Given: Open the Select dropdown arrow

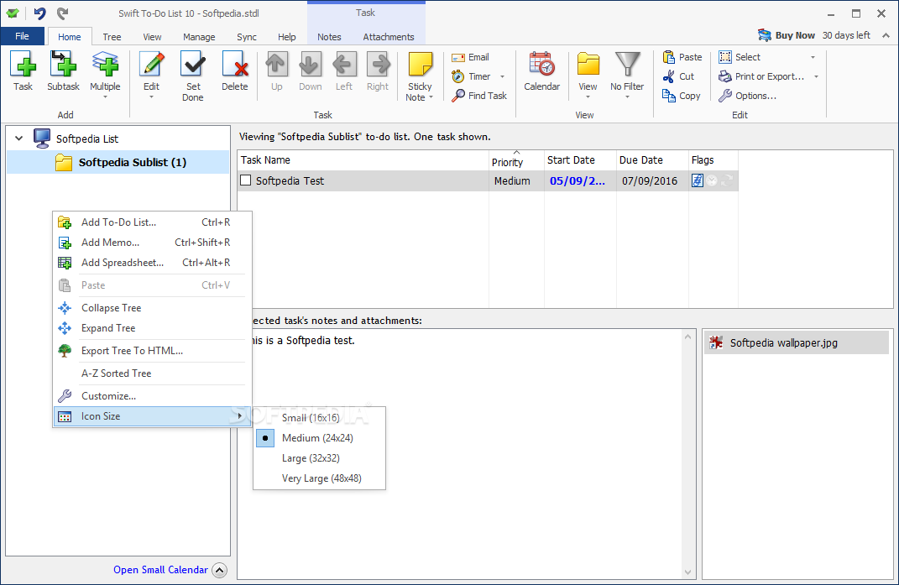Looking at the screenshot, I should [x=813, y=57].
